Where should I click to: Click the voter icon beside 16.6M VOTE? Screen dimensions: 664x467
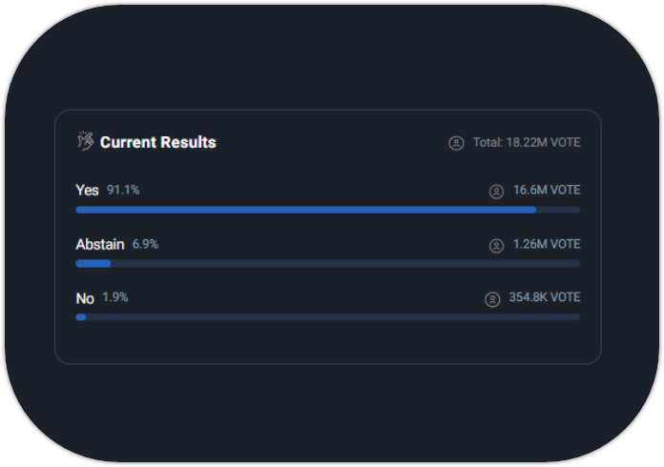coord(496,192)
